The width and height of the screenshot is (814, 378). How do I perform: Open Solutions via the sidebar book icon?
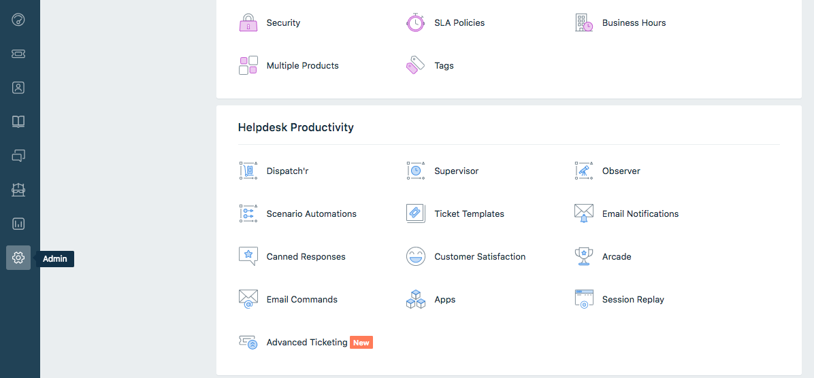coord(18,122)
